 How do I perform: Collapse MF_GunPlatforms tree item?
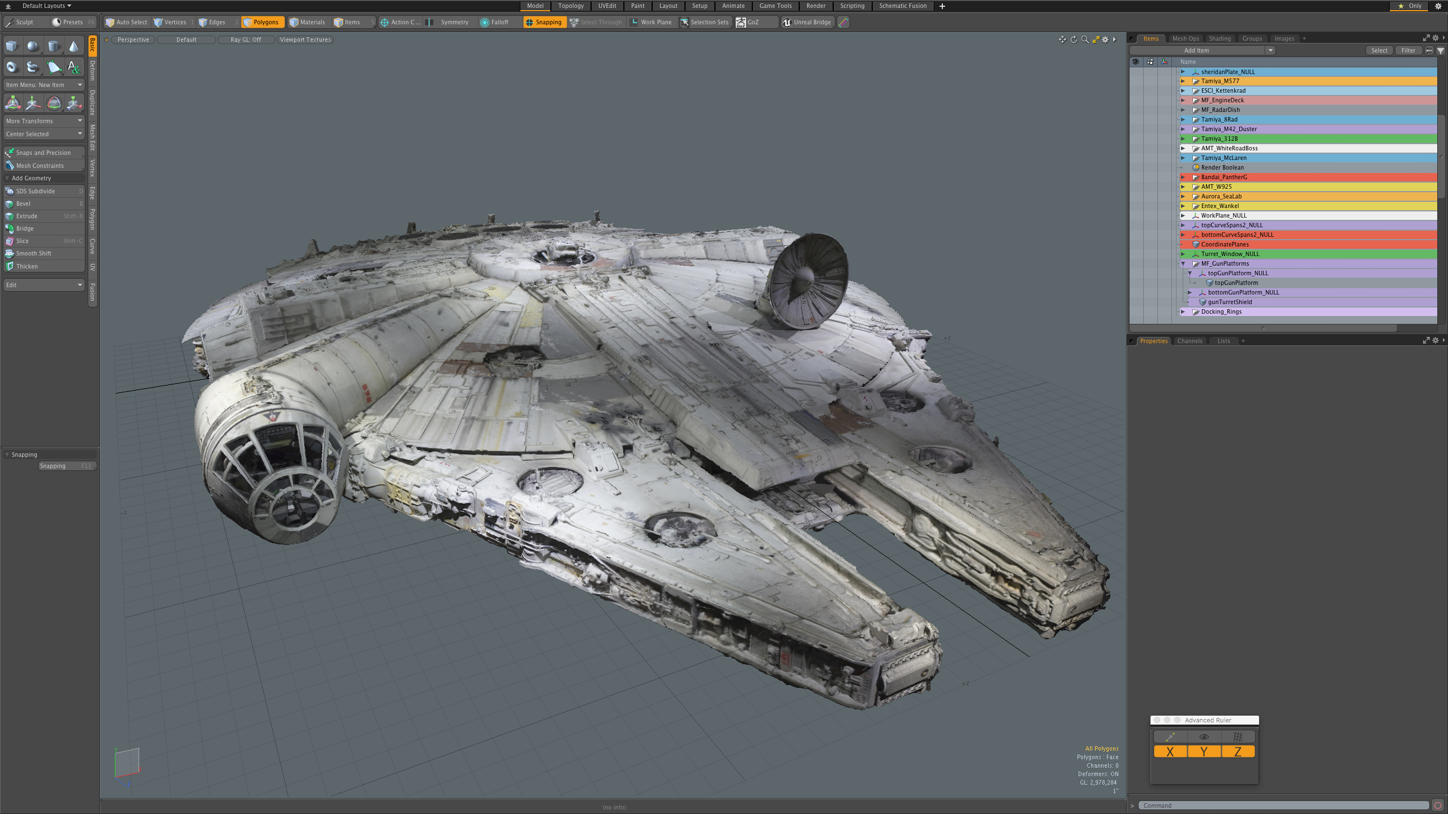pyautogui.click(x=1183, y=263)
